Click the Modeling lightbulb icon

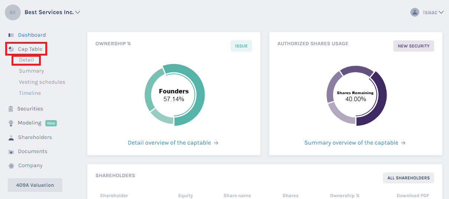[11, 123]
